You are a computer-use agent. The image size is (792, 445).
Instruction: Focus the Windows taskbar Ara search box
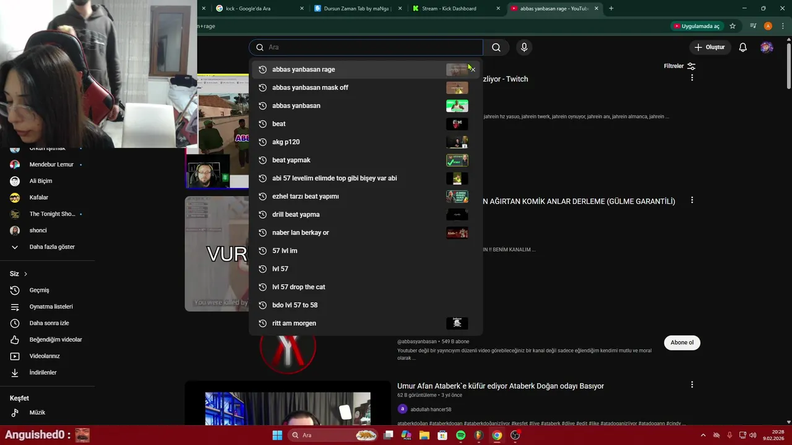[334, 435]
